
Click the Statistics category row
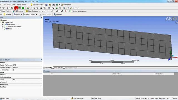[x=21, y=87]
